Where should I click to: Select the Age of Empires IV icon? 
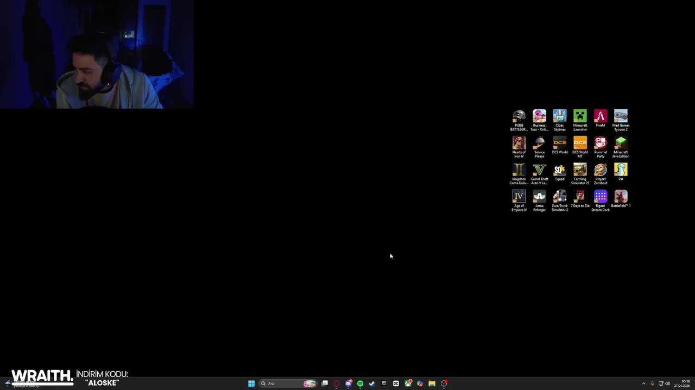click(x=519, y=201)
